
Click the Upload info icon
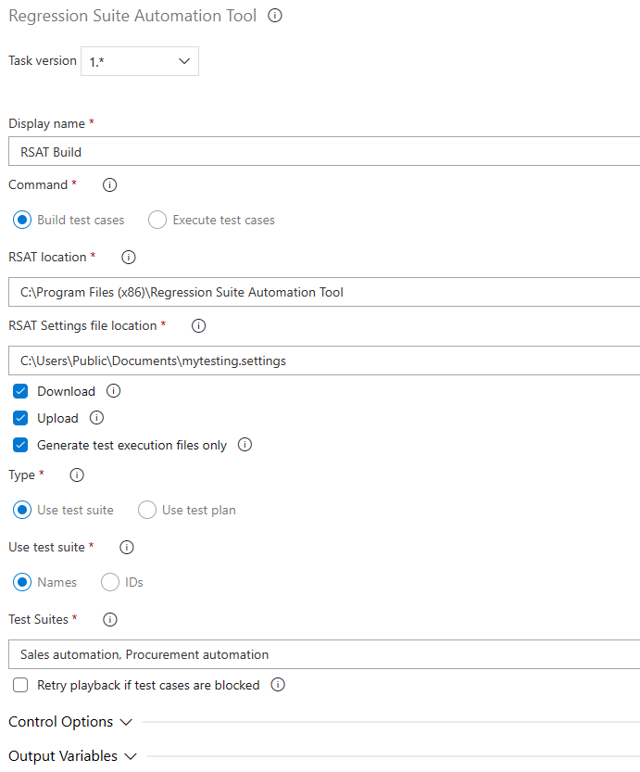(96, 417)
